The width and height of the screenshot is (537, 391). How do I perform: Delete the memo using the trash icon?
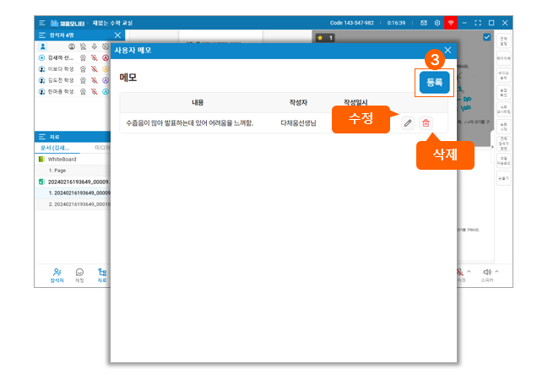pos(426,123)
